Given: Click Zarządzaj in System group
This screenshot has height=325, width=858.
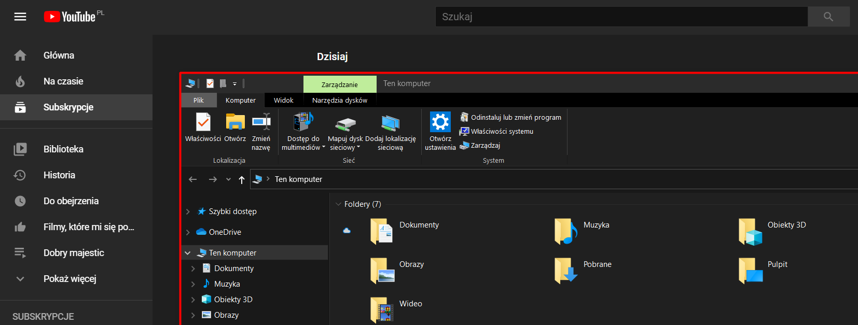Looking at the screenshot, I should click(x=480, y=145).
